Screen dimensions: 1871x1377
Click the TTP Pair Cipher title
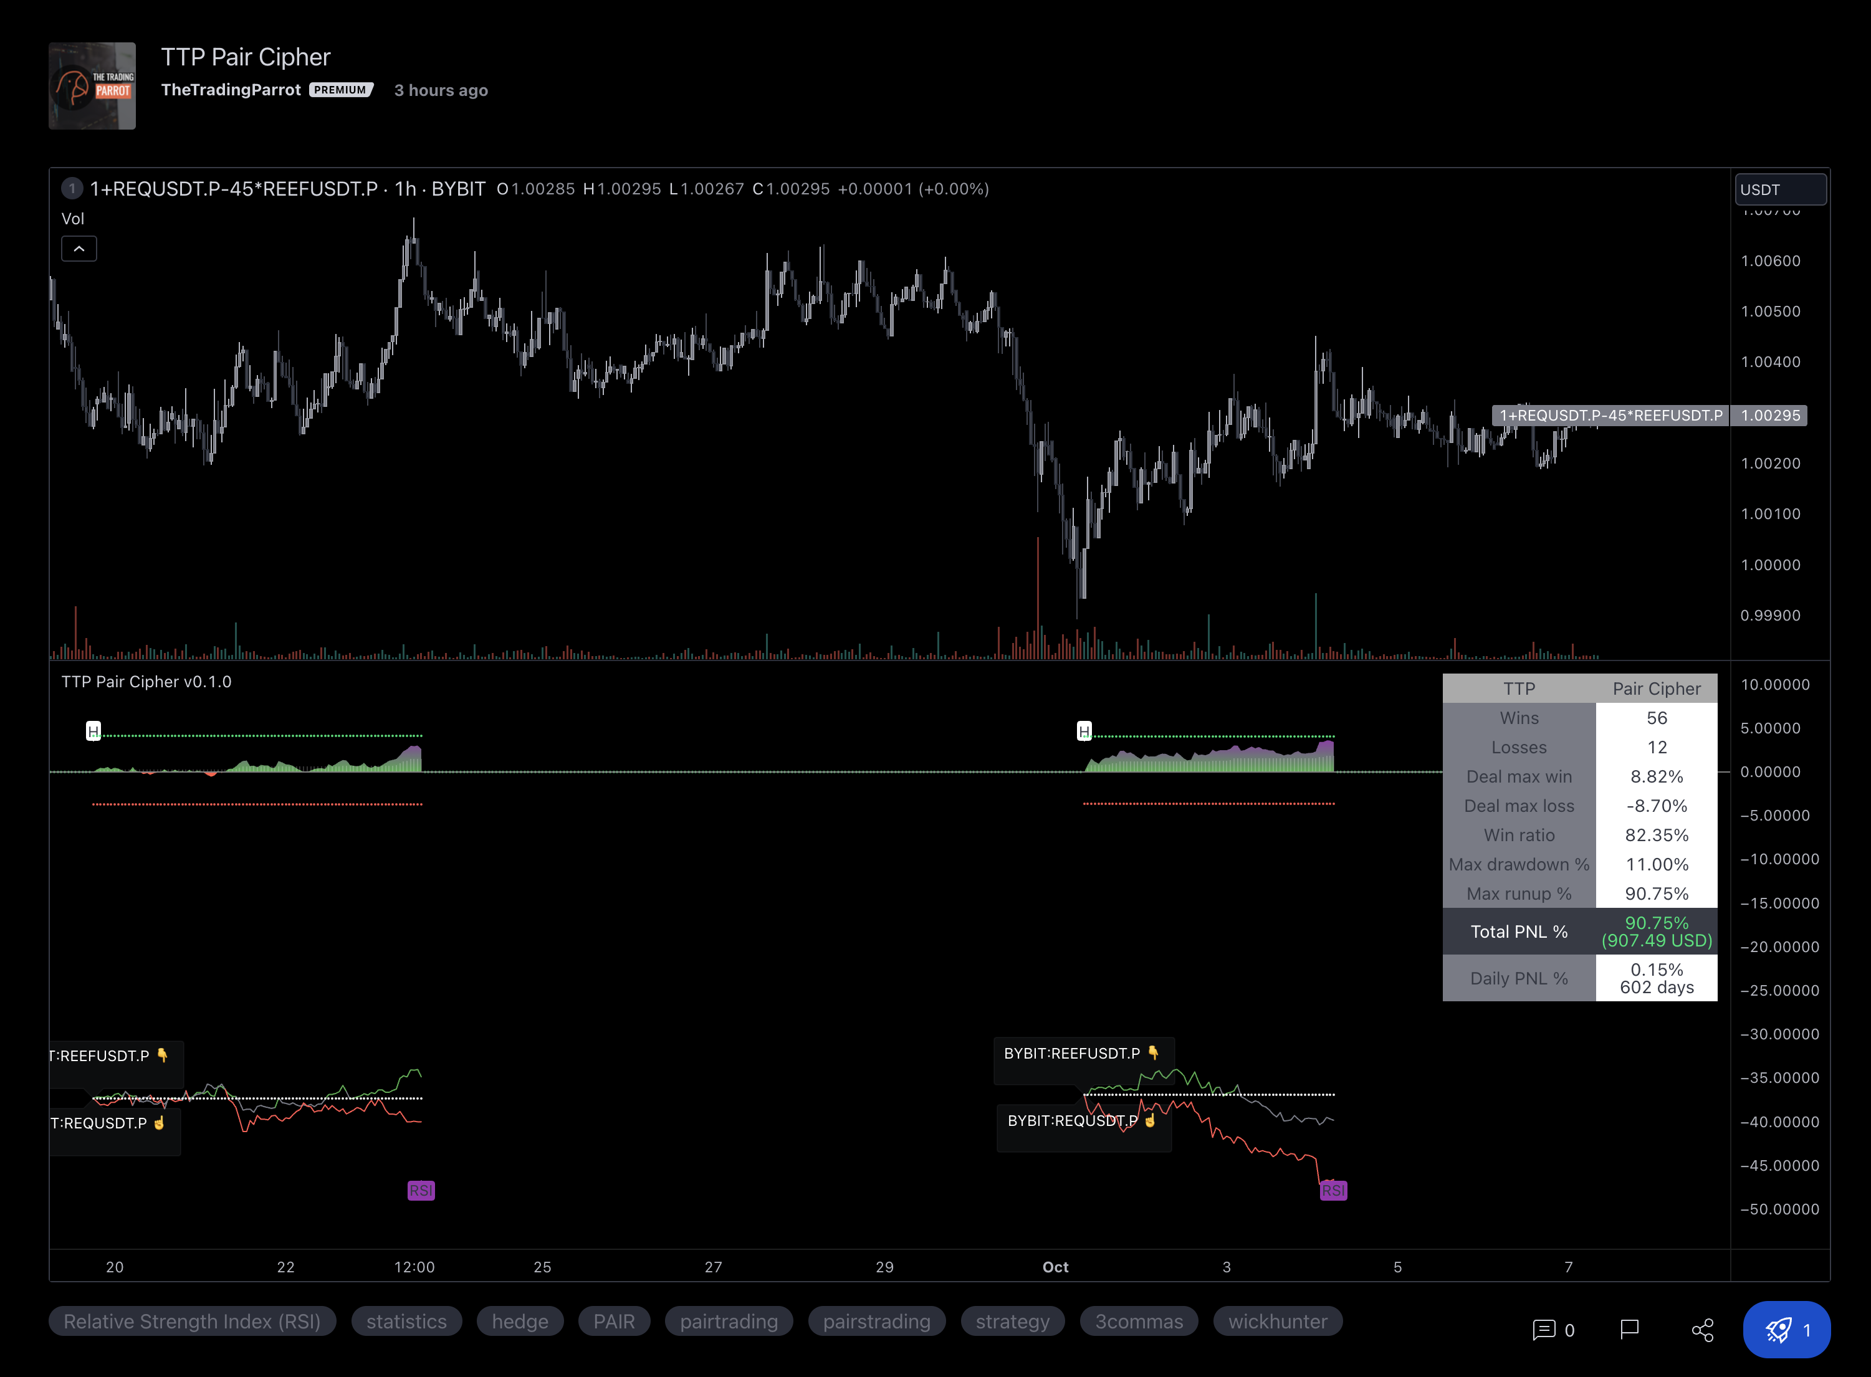(245, 57)
